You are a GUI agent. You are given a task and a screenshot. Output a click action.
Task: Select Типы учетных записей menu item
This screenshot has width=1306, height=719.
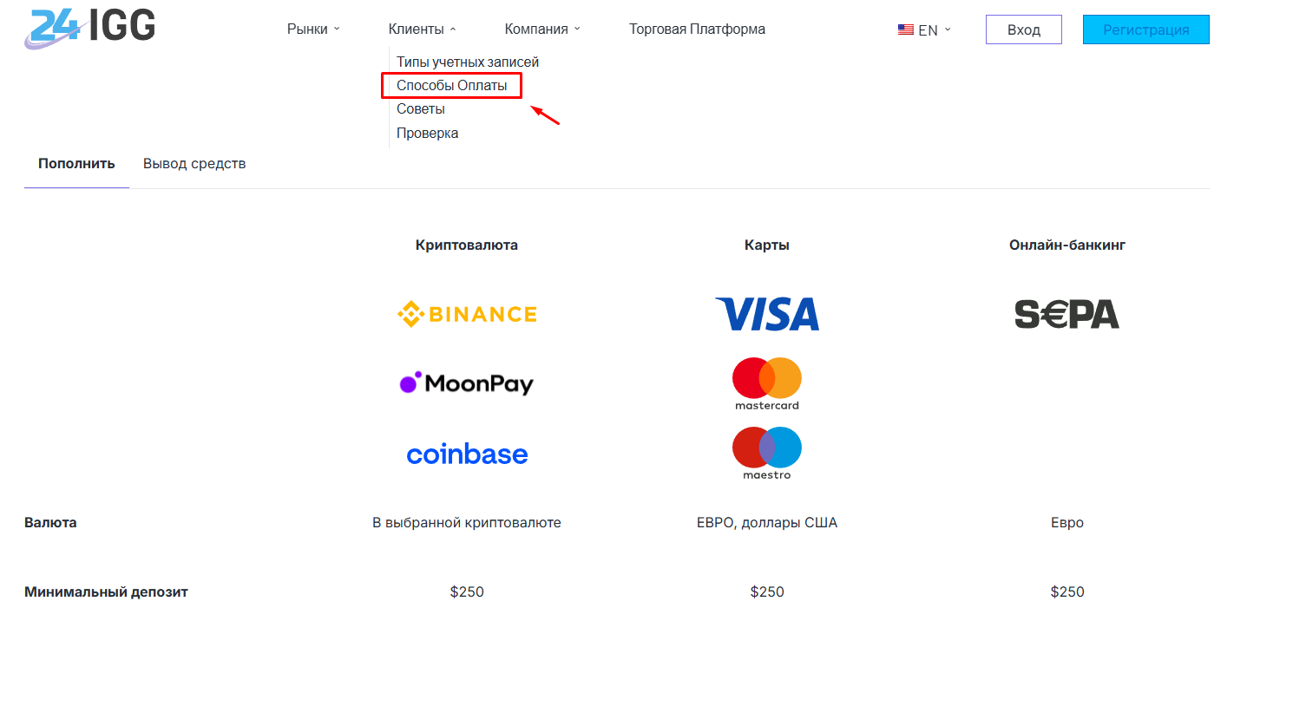[x=468, y=62]
